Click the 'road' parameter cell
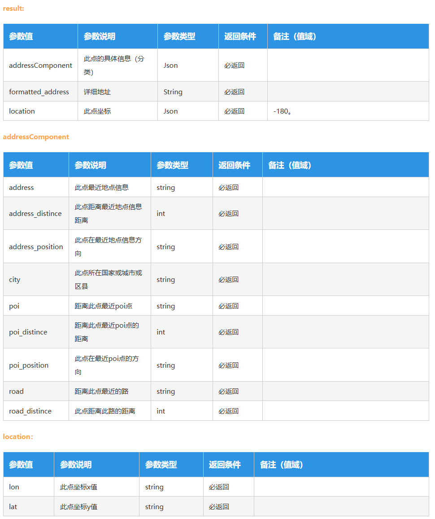 click(36, 391)
